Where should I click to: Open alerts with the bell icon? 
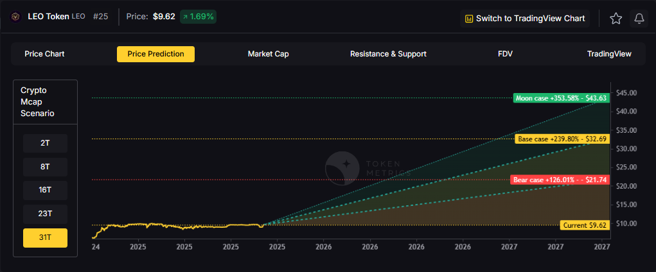[x=639, y=19]
